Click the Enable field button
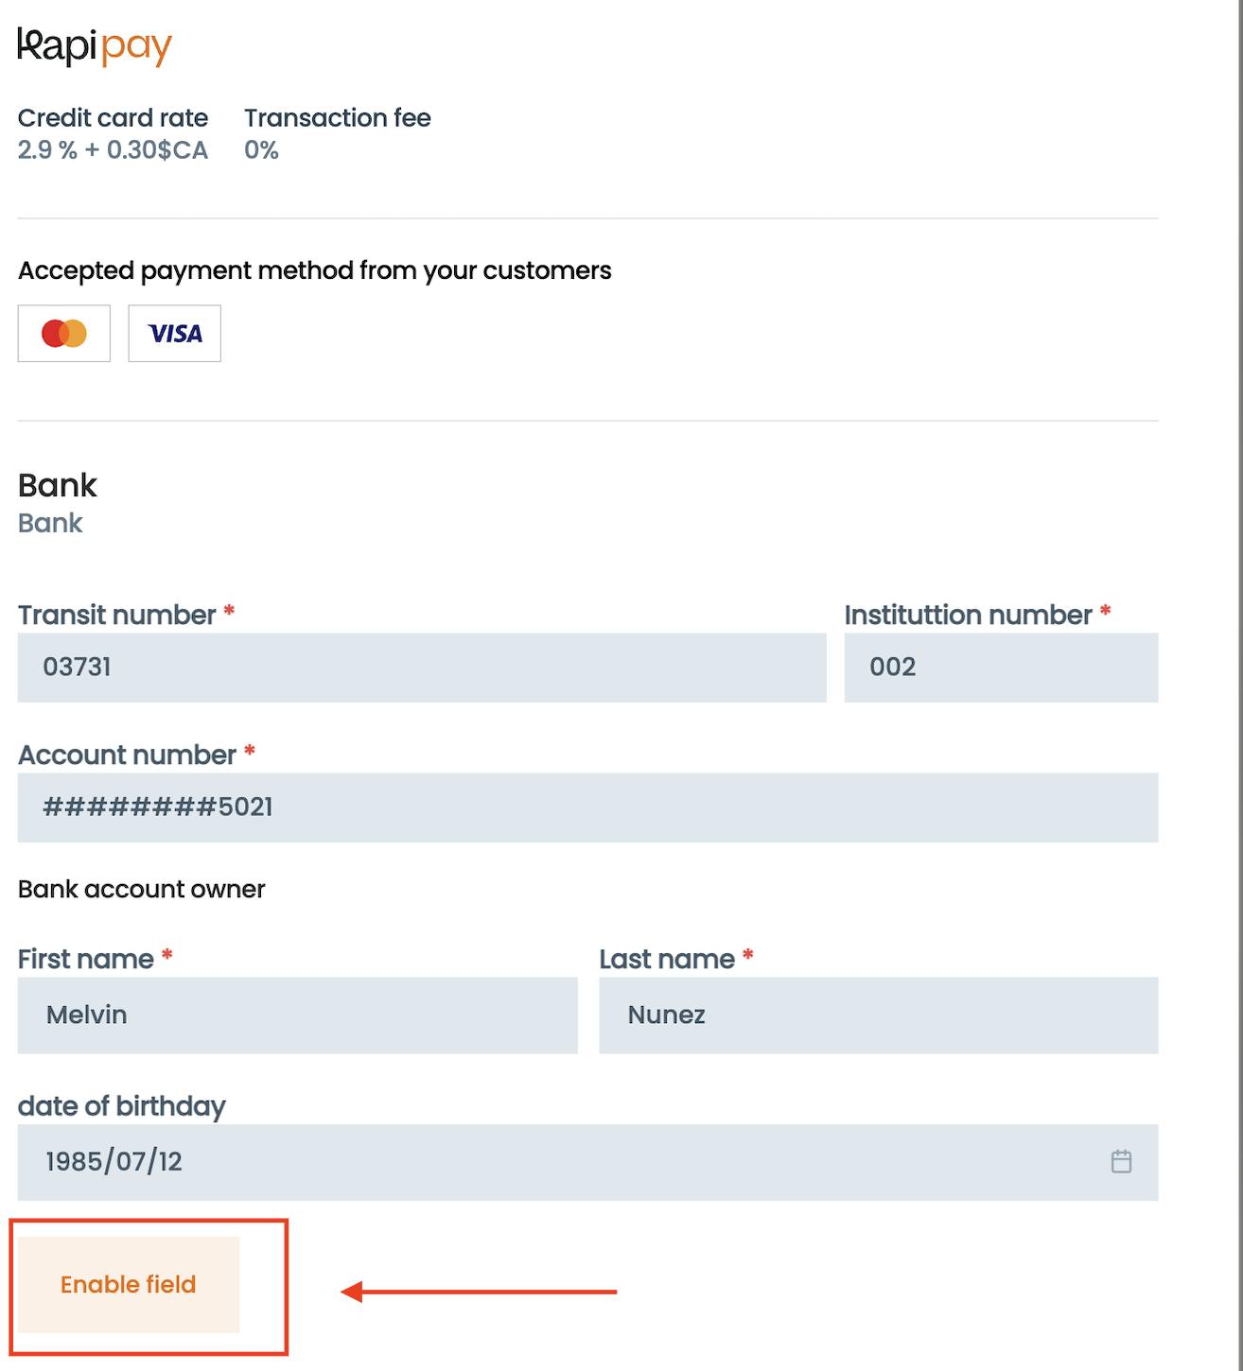The height and width of the screenshot is (1371, 1243). [129, 1285]
